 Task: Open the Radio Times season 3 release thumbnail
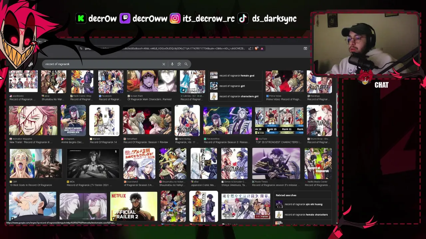[x=276, y=164]
